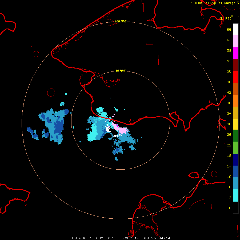This screenshot has height=240, width=240.
Task: Click the cyan legend swatch
Action: coord(235,195)
